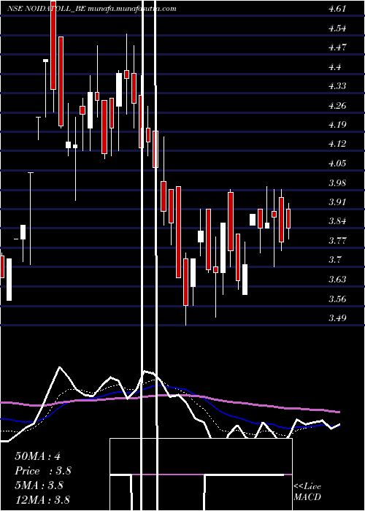The height and width of the screenshot is (511, 365).
Task: Click the 4.61 price axis label
Action: pyautogui.click(x=337, y=9)
